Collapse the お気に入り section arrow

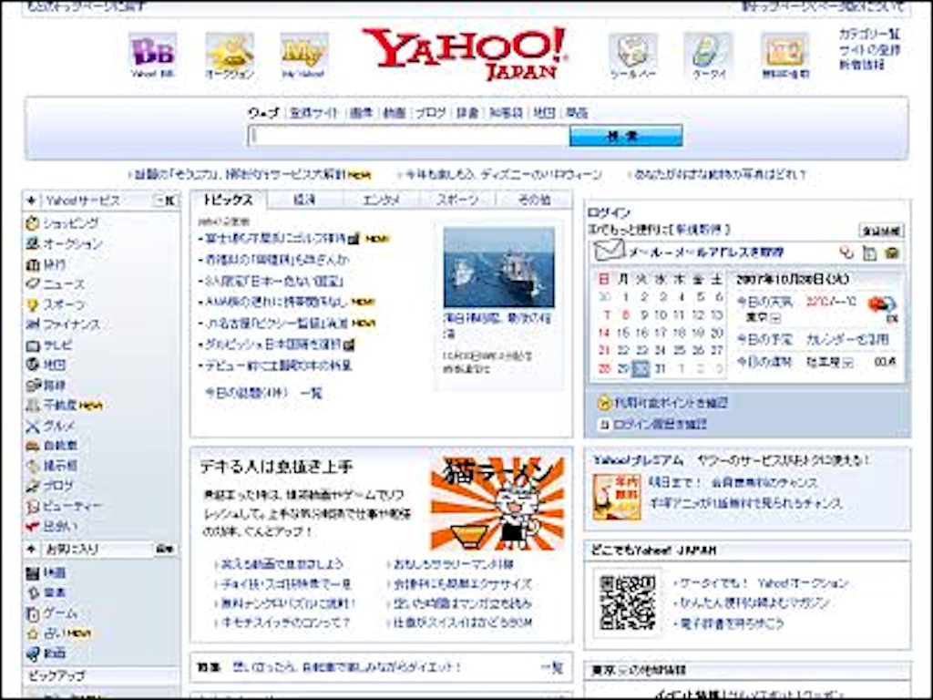32,549
